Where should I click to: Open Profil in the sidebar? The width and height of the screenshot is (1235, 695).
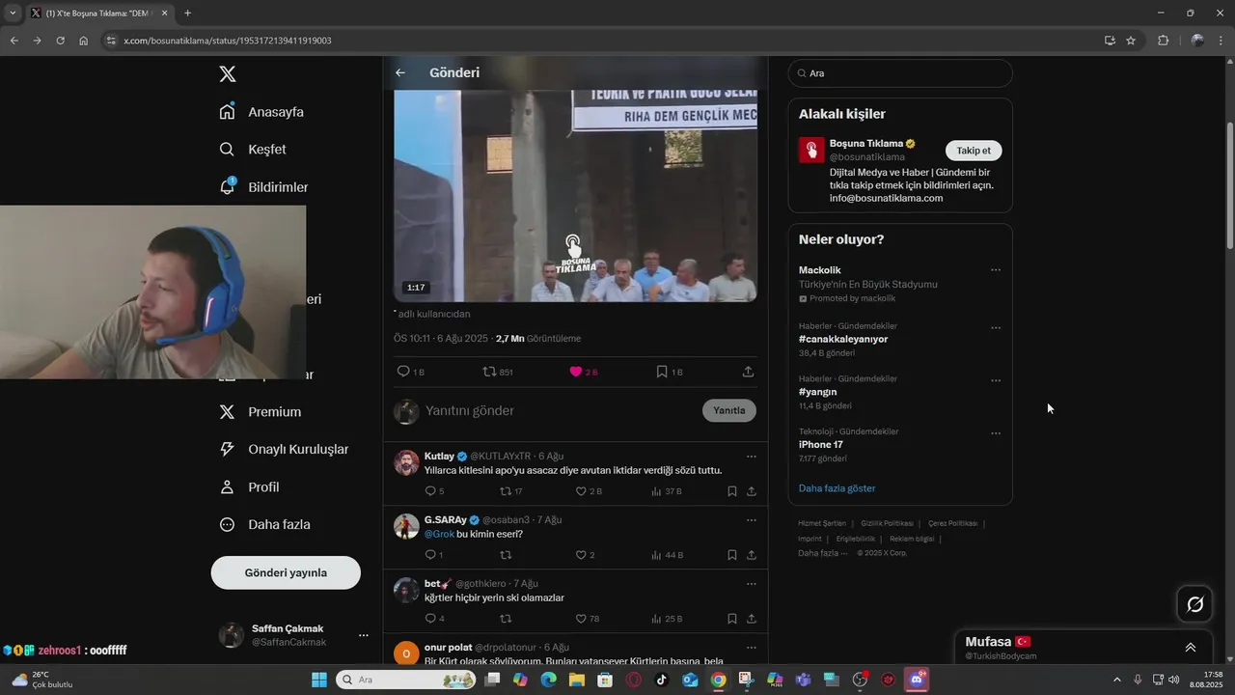[x=249, y=487]
